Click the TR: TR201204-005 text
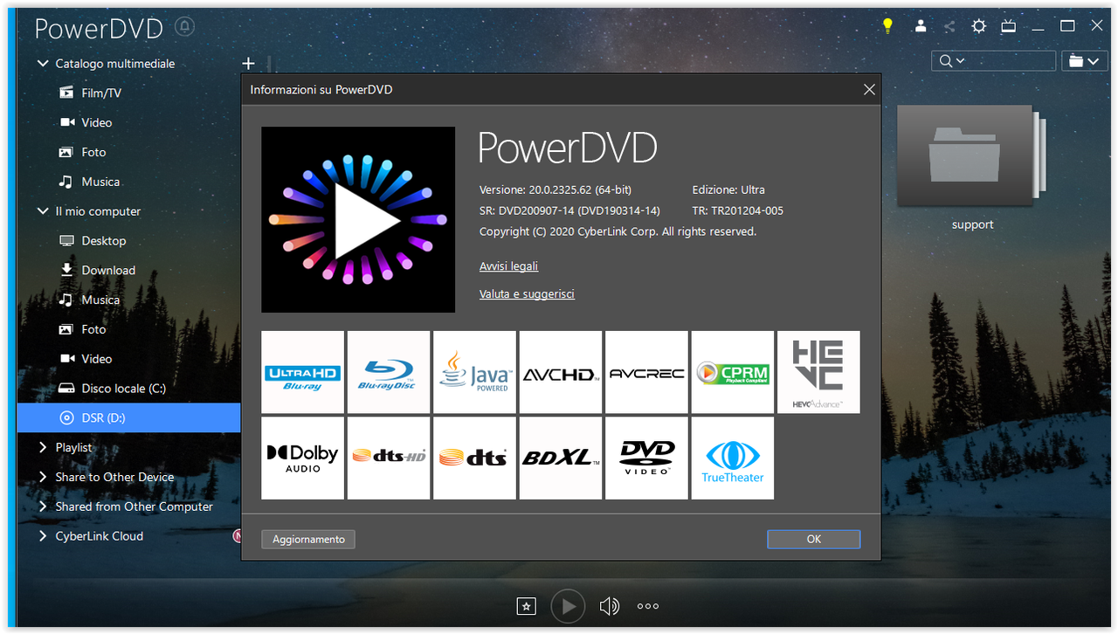This screenshot has height=634, width=1118. click(x=738, y=210)
